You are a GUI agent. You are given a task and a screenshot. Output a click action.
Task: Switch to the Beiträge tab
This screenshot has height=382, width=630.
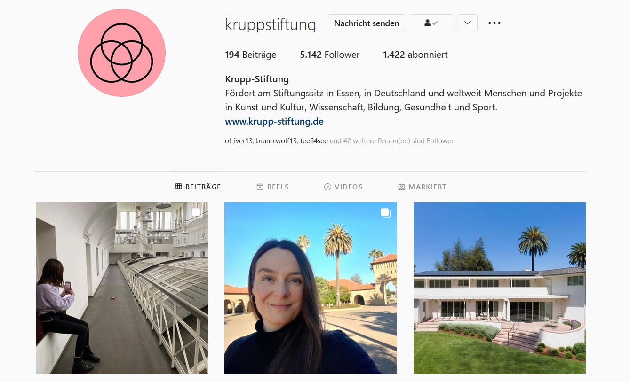(x=198, y=187)
